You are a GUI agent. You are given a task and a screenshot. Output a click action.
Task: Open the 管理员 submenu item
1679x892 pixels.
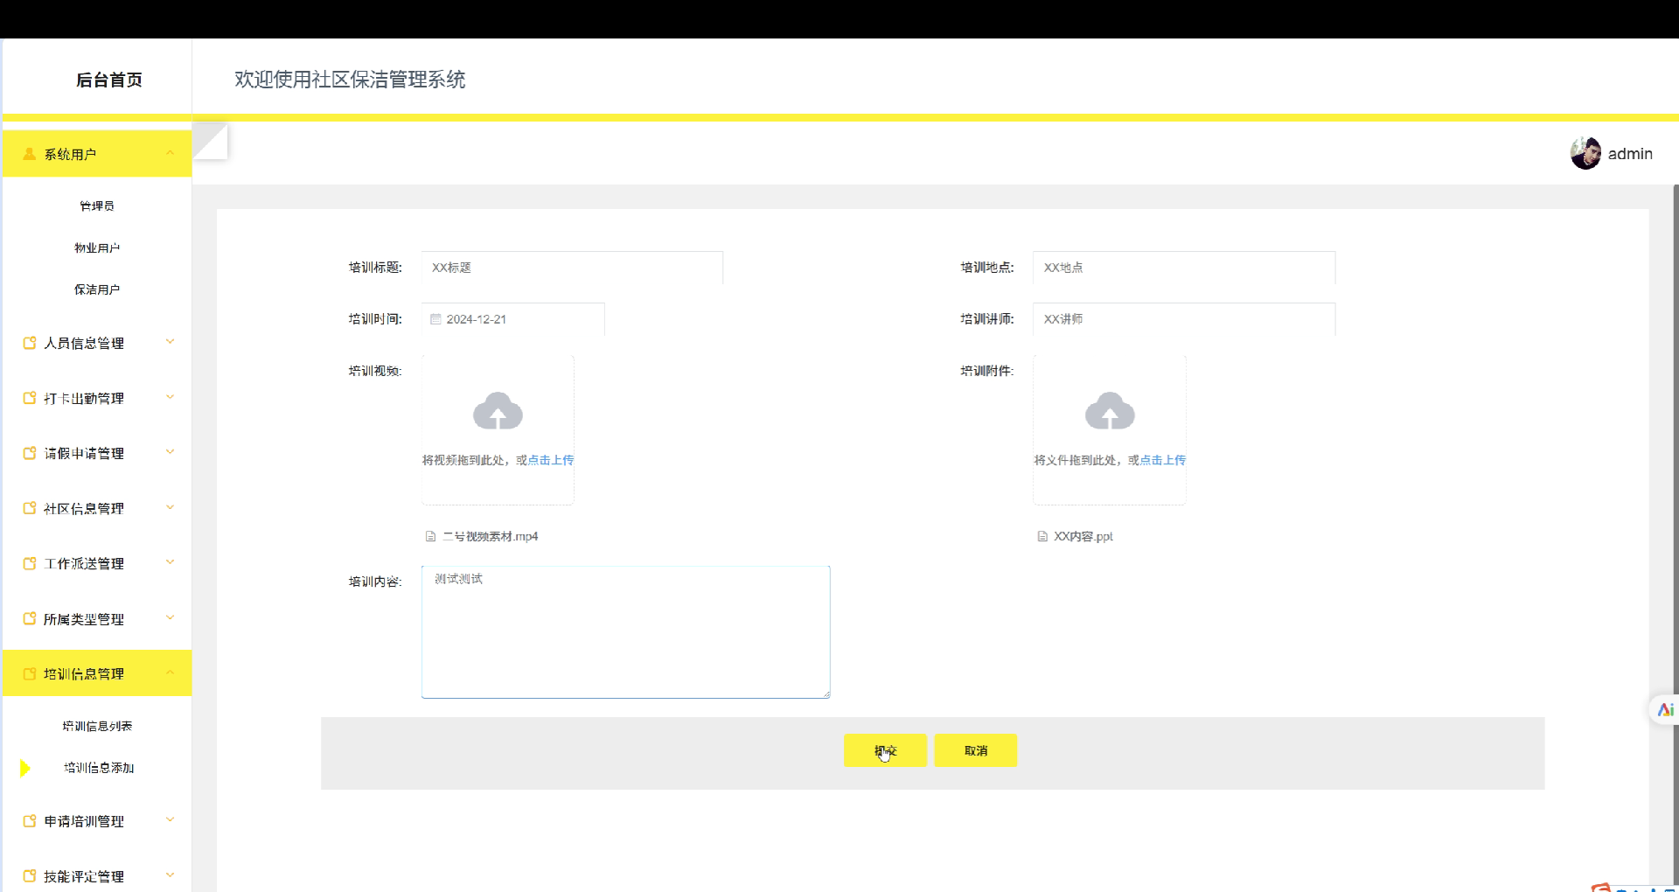click(97, 206)
